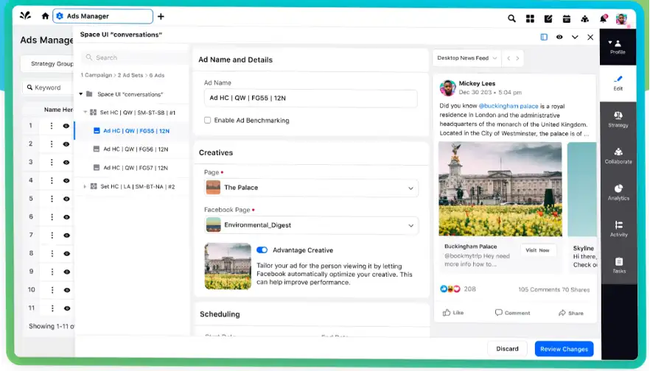Open Desktop News Feed preview dropdown

point(466,58)
